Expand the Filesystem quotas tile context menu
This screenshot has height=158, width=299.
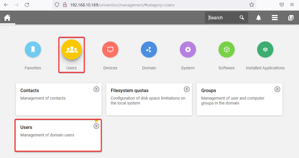[x=187, y=89]
